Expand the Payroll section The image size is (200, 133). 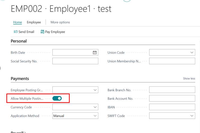(18, 132)
